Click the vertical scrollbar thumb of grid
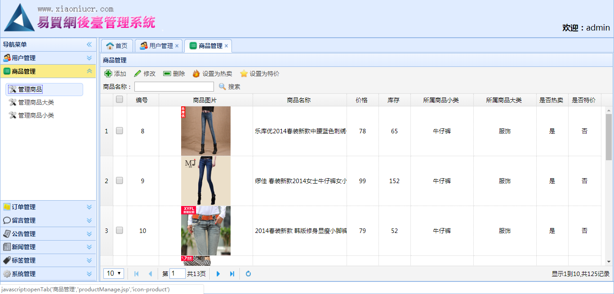The width and height of the screenshot is (614, 294). (609, 137)
